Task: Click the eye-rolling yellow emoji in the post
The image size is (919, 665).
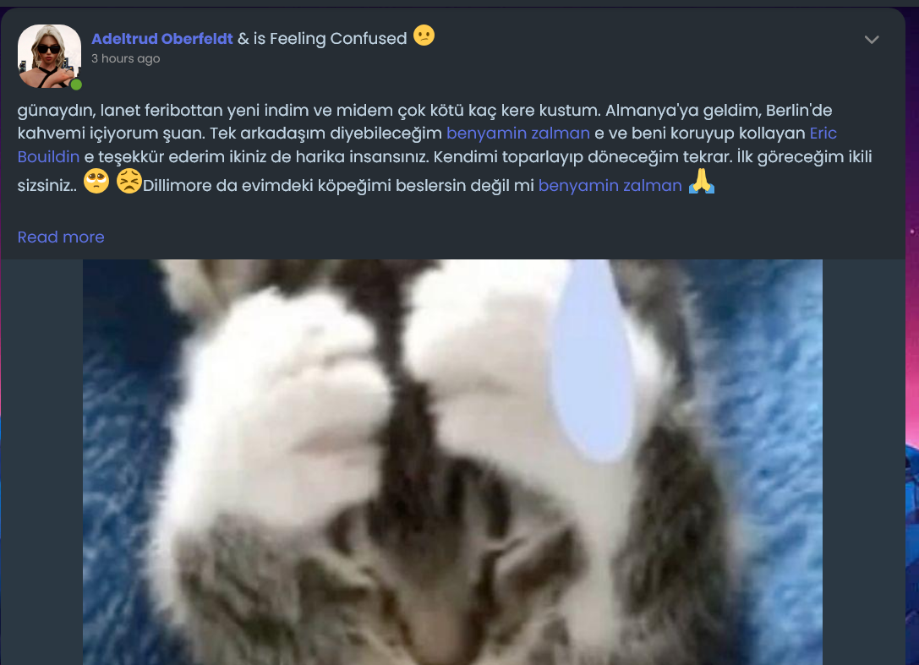Action: [96, 182]
